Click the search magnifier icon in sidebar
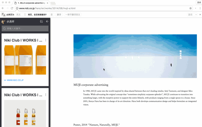Screen dimensions: 202x127 [x=4, y=29]
